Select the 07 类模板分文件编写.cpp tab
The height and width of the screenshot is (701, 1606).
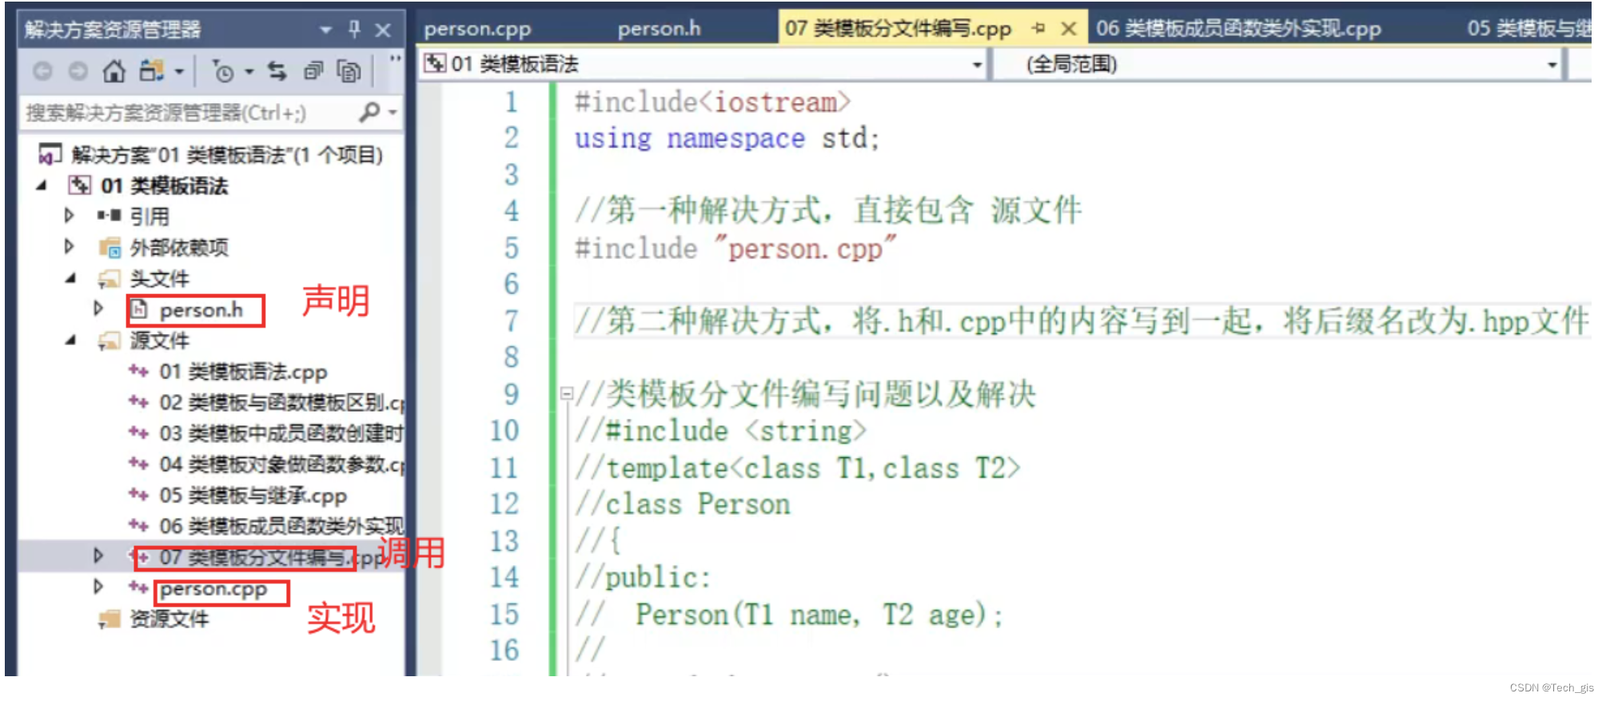tap(898, 29)
